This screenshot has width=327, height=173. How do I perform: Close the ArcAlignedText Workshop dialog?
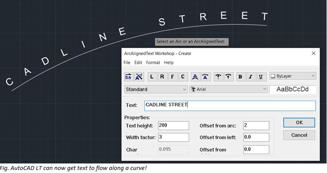314,53
